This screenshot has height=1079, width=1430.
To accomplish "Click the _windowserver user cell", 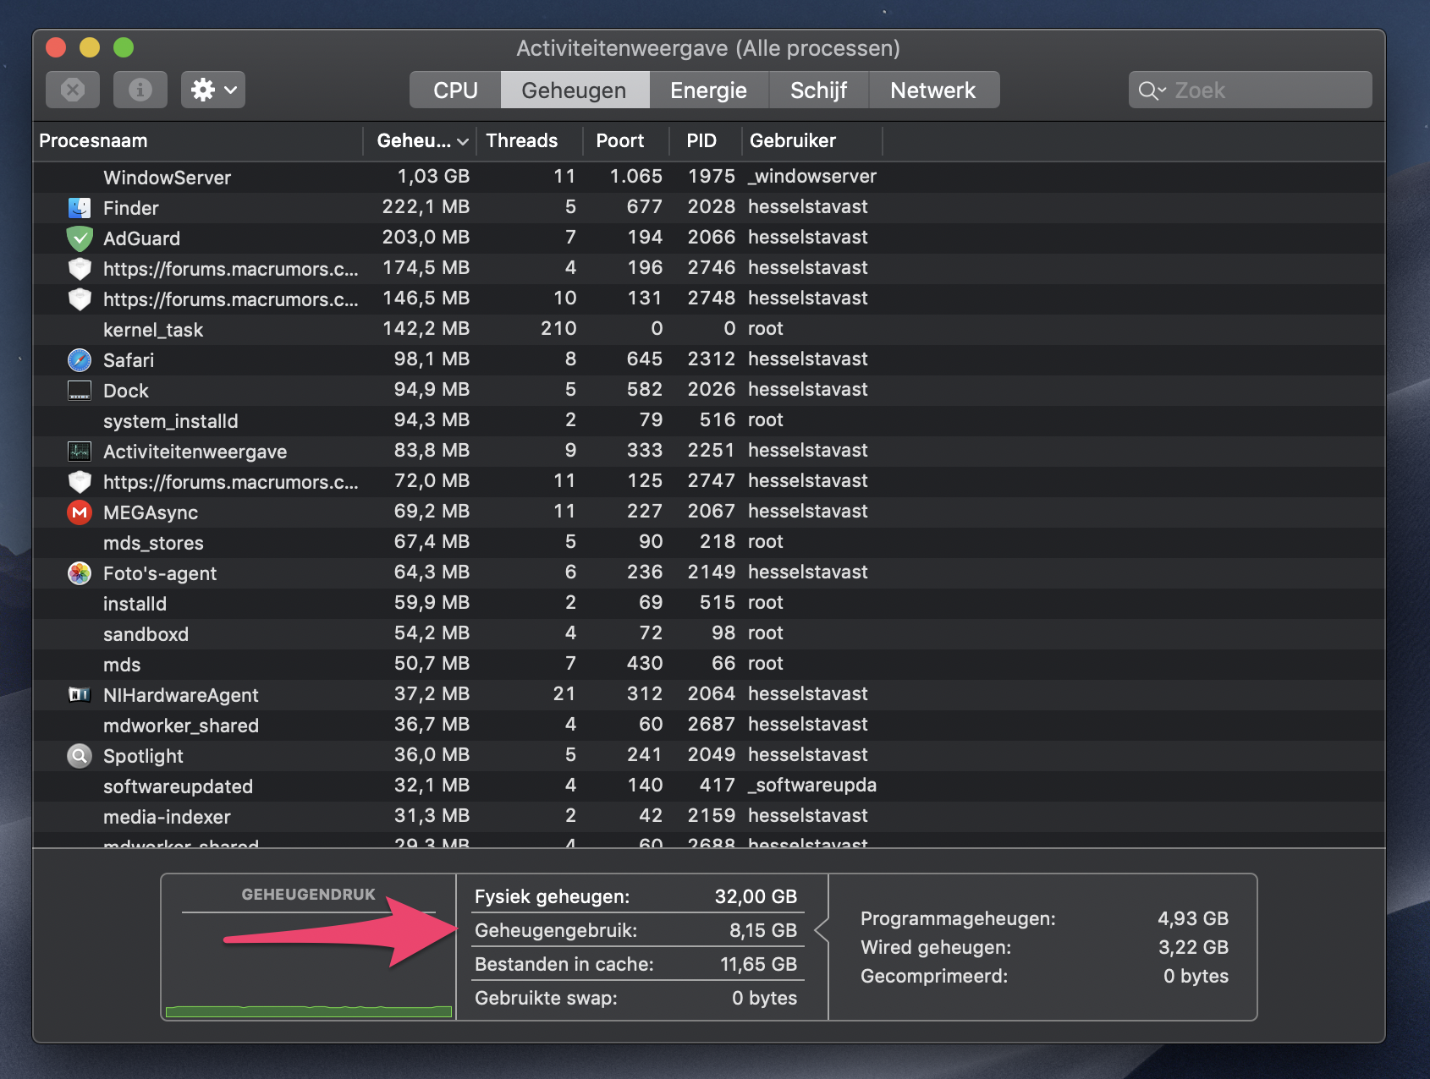I will 812,176.
